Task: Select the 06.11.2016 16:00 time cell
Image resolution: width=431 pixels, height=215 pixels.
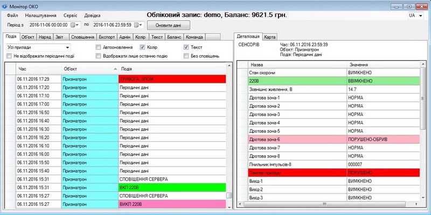Action: [x=39, y=154]
